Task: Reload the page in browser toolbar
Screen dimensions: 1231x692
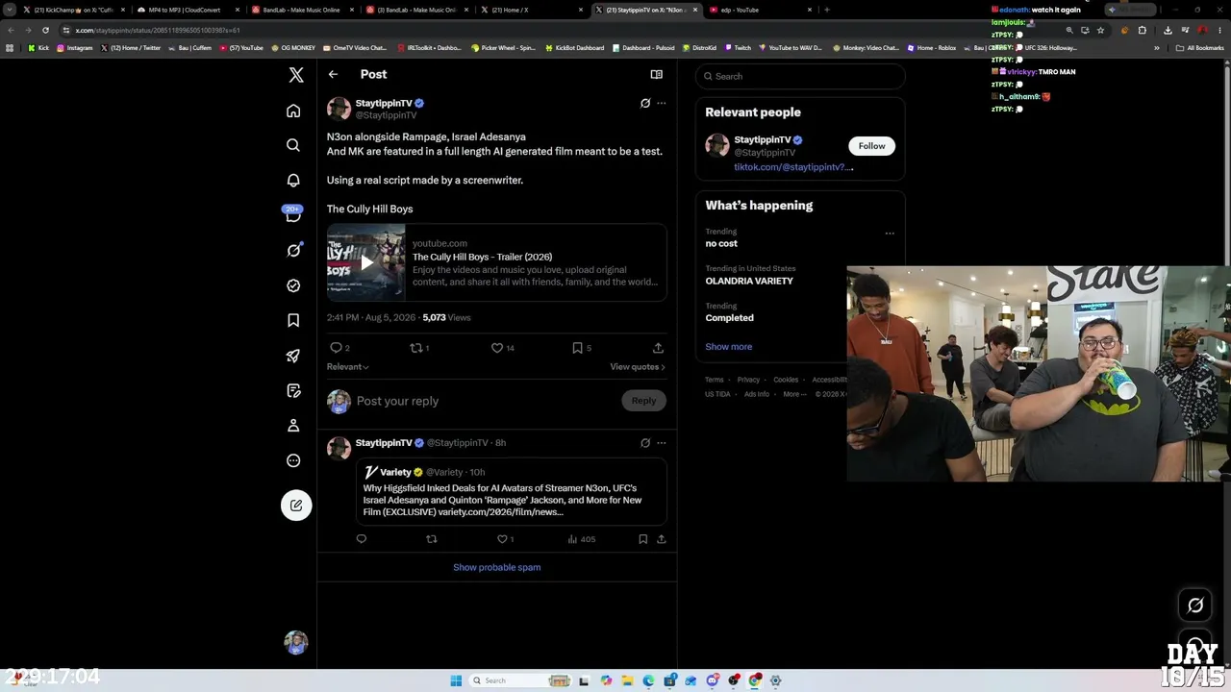Action: pos(45,30)
